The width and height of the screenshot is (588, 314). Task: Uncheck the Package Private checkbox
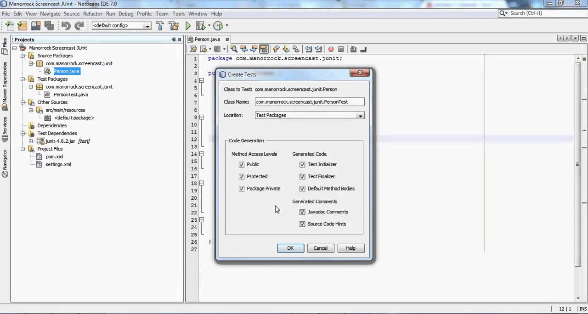point(242,189)
